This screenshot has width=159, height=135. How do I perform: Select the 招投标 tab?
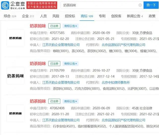[x=70, y=16]
